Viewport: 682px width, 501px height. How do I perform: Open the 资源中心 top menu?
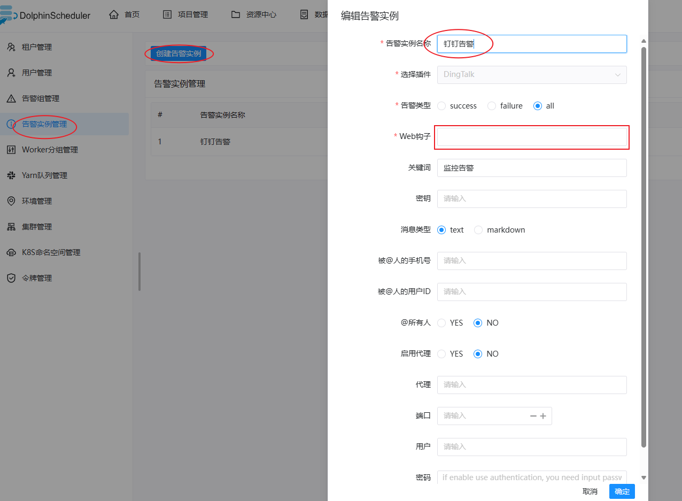254,14
